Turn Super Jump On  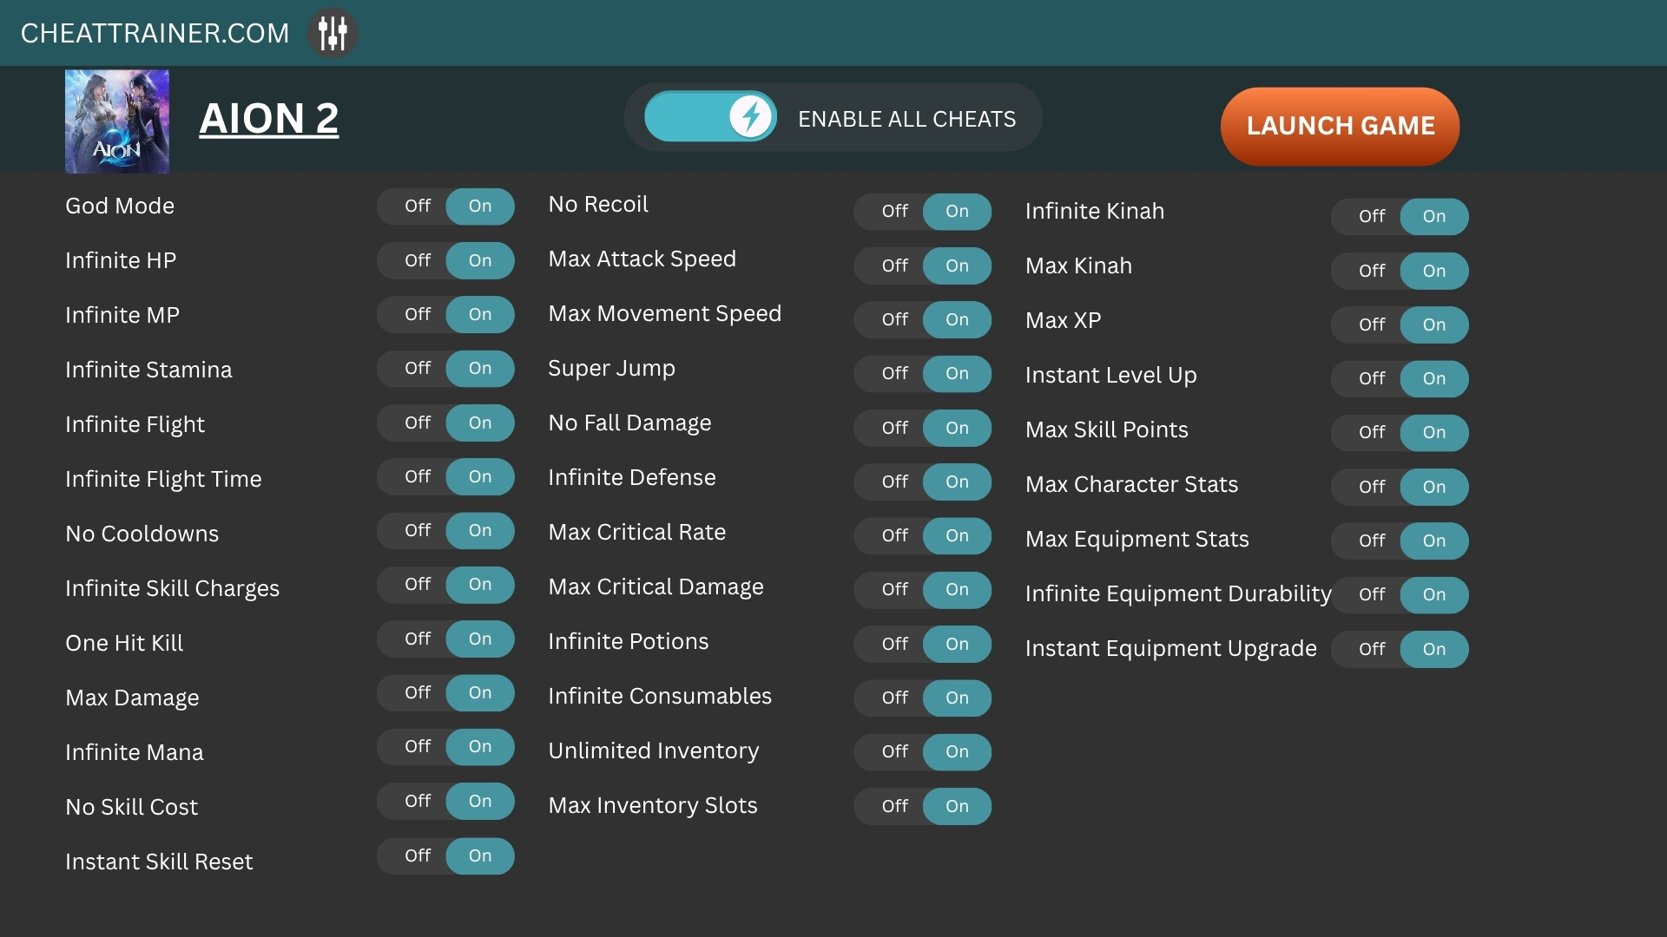[958, 373]
